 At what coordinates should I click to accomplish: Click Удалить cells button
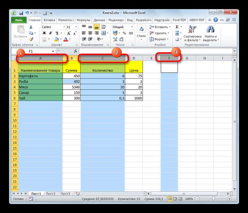point(159,33)
